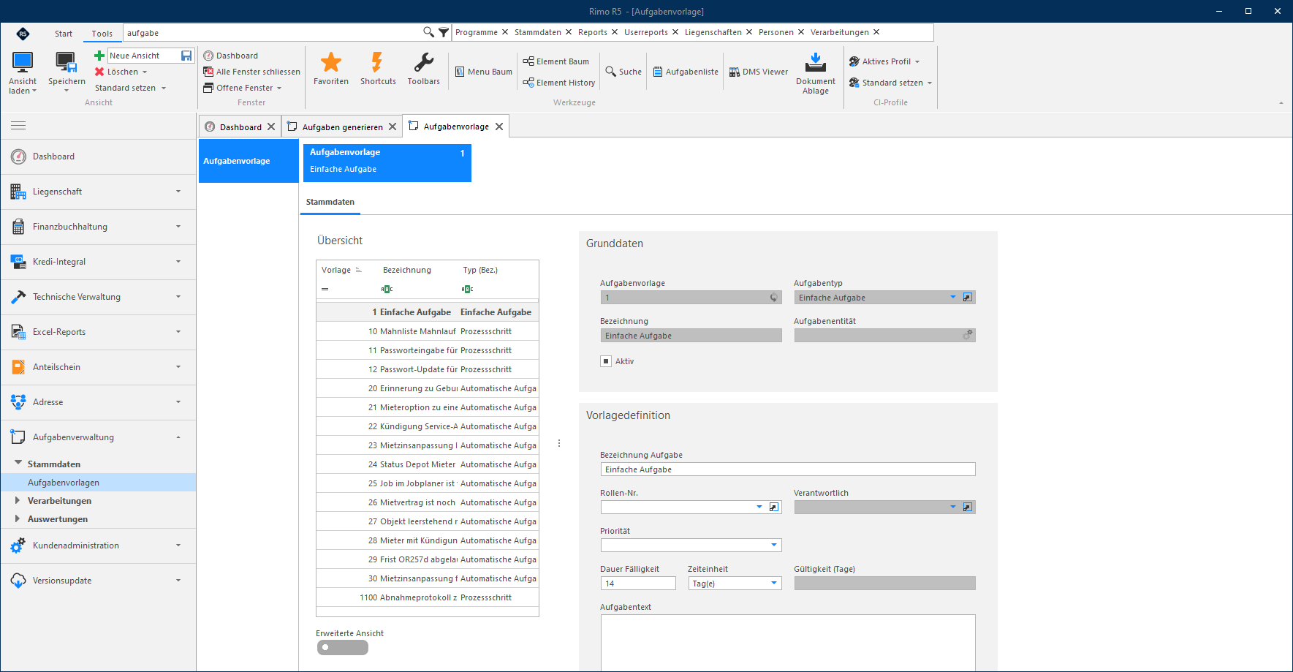
Task: Open the Rollen-Nr. lookup button
Action: click(774, 507)
